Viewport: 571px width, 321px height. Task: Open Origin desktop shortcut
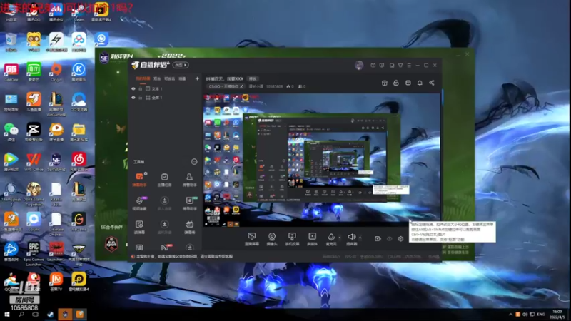56,72
